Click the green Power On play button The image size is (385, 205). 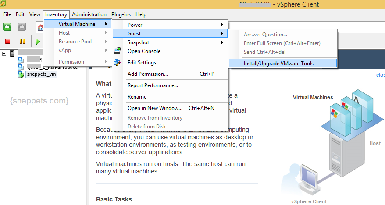point(38,42)
